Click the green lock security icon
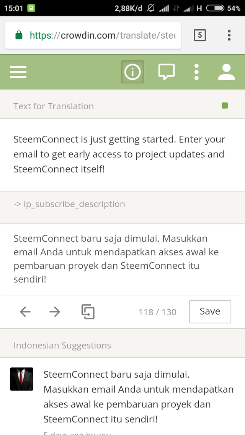The image size is (245, 435). (18, 36)
